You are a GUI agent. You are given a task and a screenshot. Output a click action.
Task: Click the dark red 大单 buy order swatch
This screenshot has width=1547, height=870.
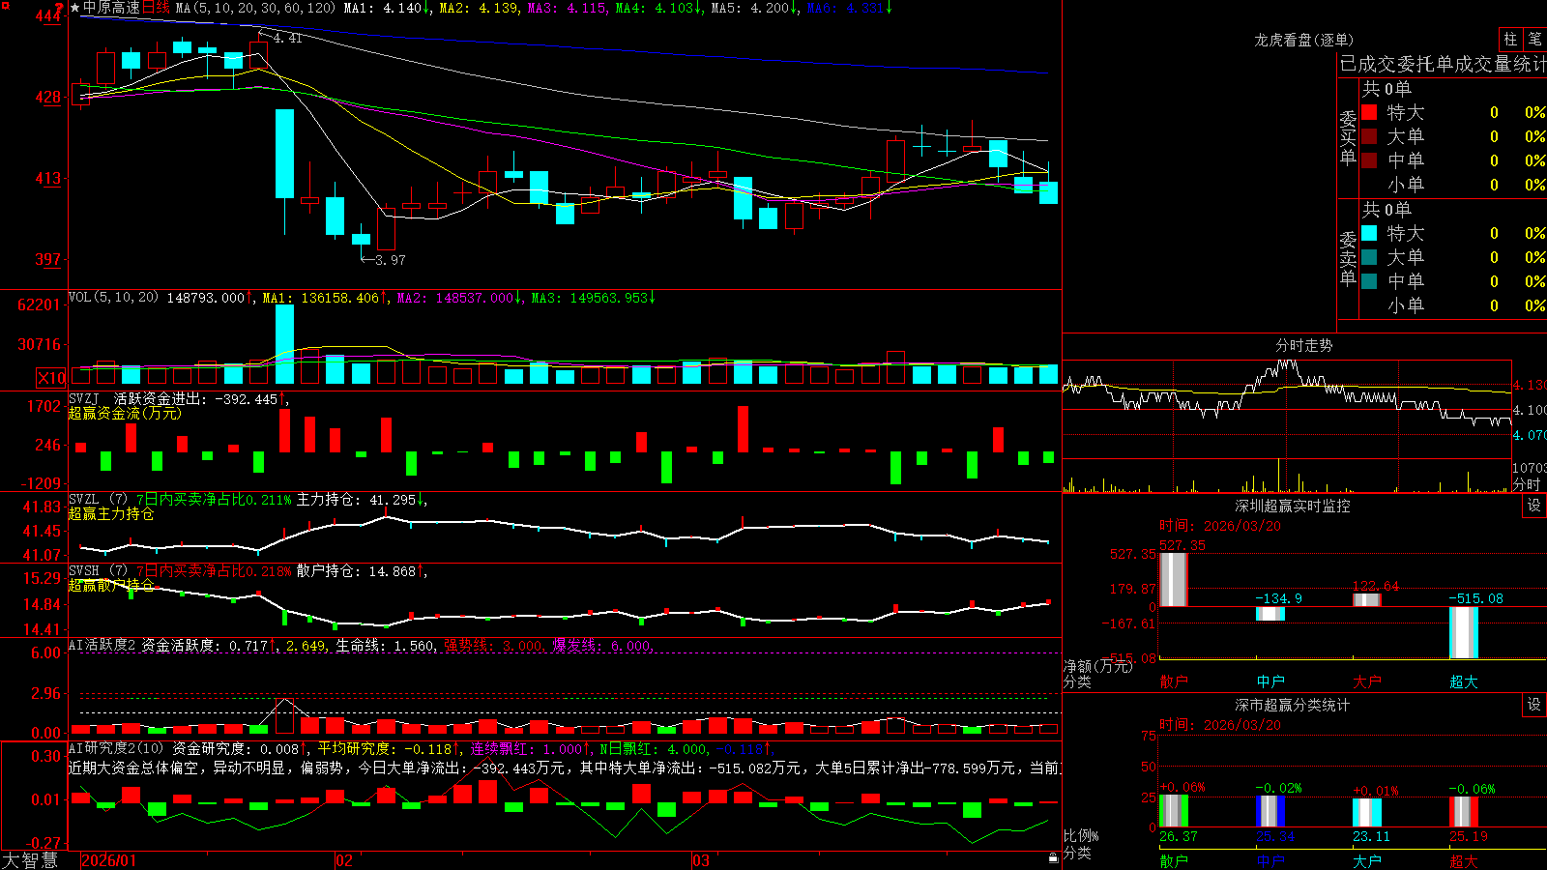1369,136
